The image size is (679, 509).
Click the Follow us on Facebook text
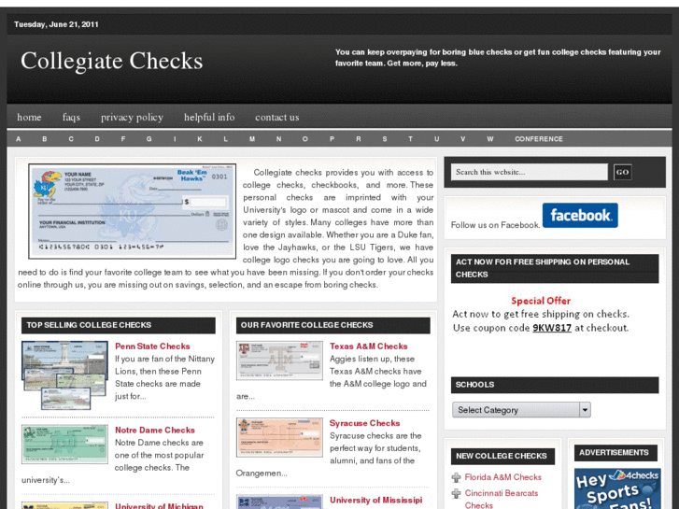[x=495, y=225]
